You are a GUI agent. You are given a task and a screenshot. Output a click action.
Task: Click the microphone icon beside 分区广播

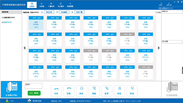coord(72,12)
